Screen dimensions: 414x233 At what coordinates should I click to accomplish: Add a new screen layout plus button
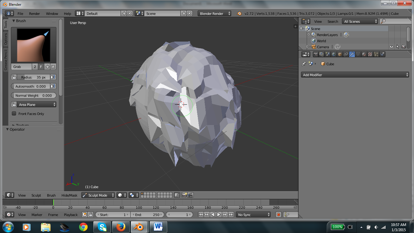click(124, 13)
